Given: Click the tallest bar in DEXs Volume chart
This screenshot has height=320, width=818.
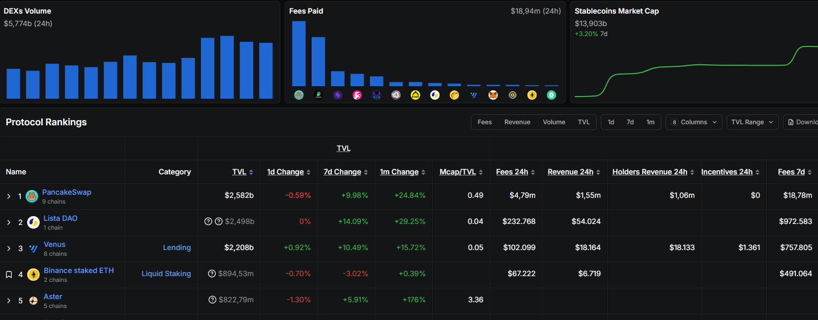Looking at the screenshot, I should pyautogui.click(x=227, y=67).
